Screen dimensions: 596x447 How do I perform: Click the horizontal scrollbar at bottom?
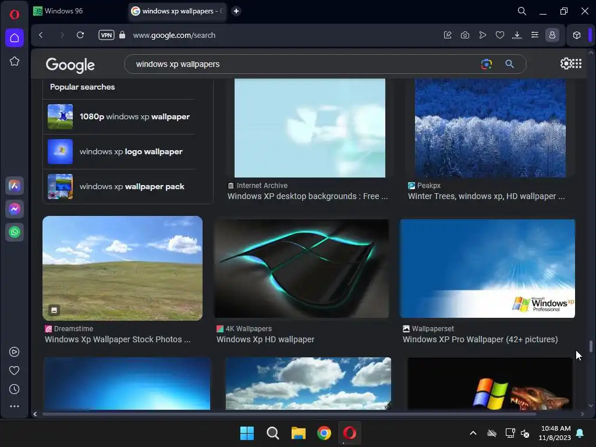[289, 414]
